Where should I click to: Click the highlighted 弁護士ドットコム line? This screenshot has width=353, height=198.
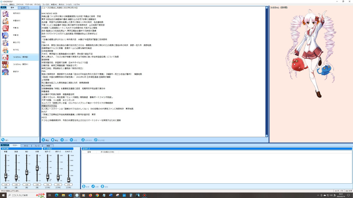coord(49,106)
